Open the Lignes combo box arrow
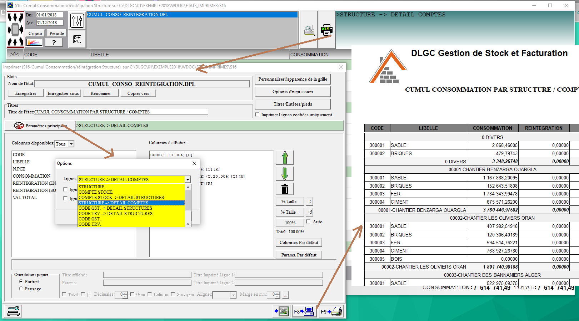579x321 pixels. (x=188, y=180)
